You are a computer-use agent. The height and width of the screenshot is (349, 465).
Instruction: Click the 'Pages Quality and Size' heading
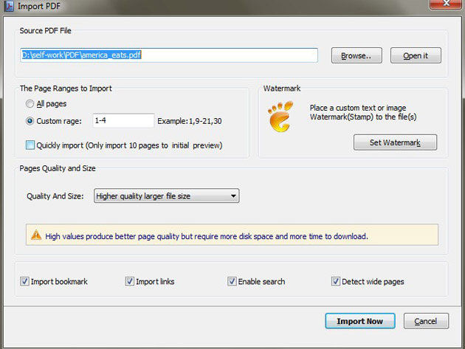pyautogui.click(x=58, y=168)
